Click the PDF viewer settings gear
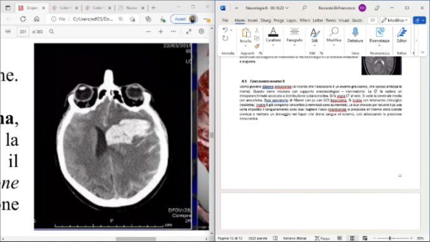Image resolution: width=430 pixels, height=242 pixels. pos(201,32)
